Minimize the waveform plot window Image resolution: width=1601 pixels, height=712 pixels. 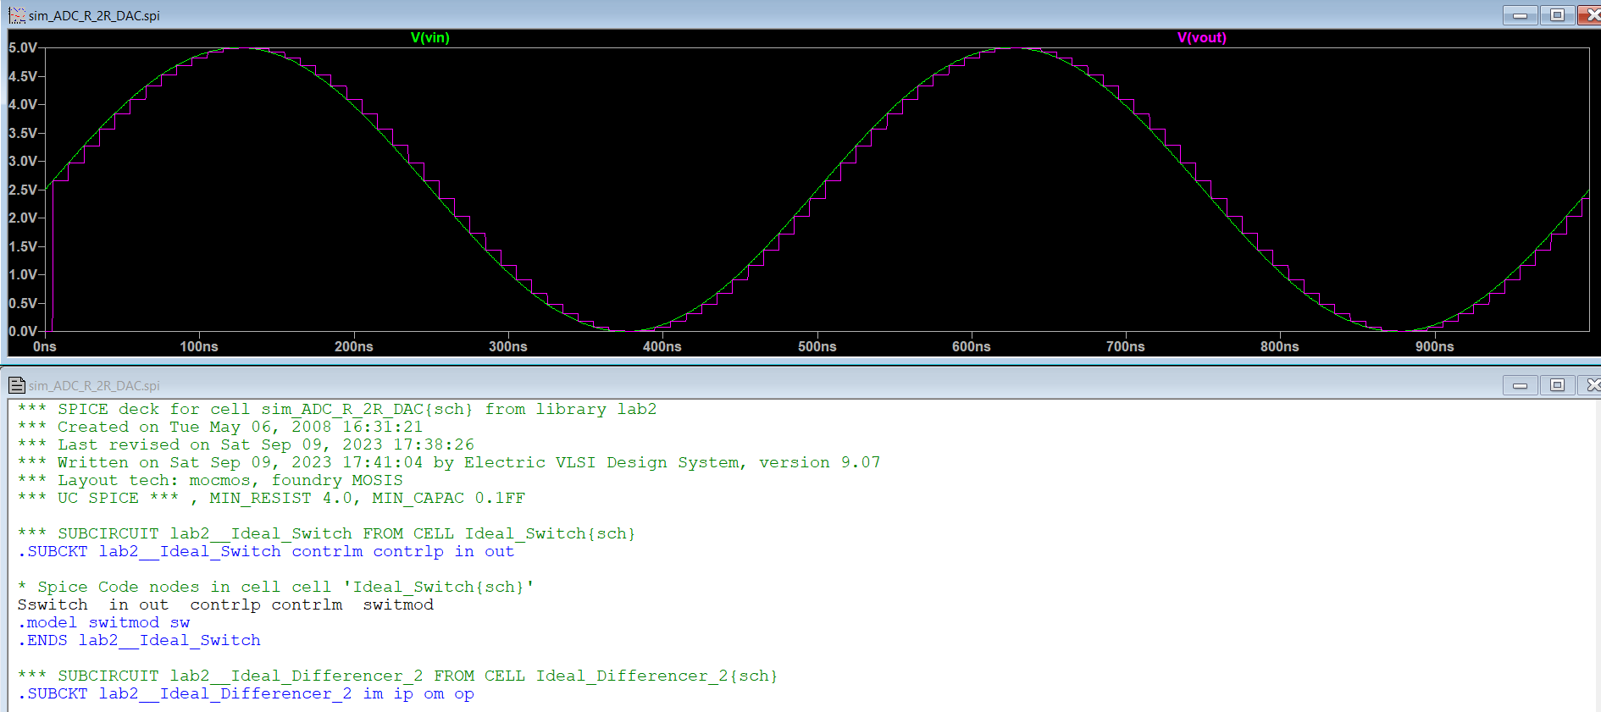point(1521,15)
